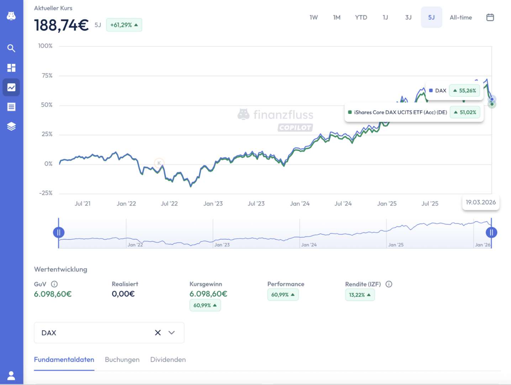This screenshot has width=511, height=385.
Task: Switch to the Buchungen tab
Action: 122,360
